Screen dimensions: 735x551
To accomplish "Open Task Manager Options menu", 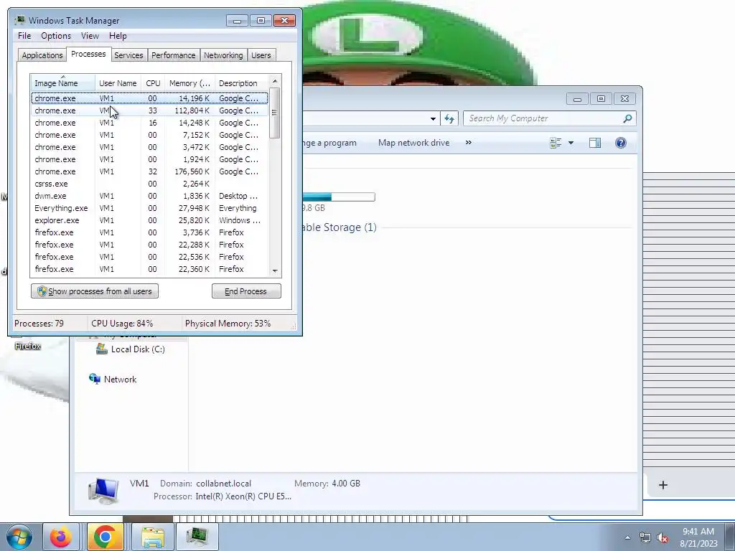I will pyautogui.click(x=56, y=36).
